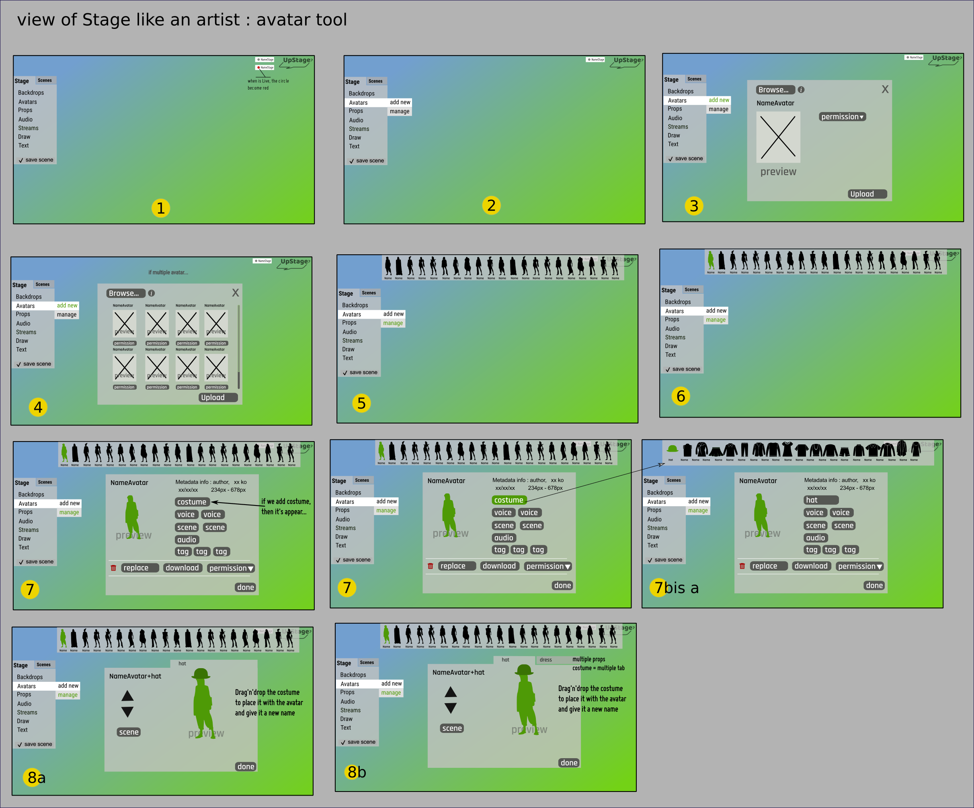Toggle save scene checkmark in panel 3
Image resolution: width=974 pixels, height=808 pixels.
coord(671,159)
